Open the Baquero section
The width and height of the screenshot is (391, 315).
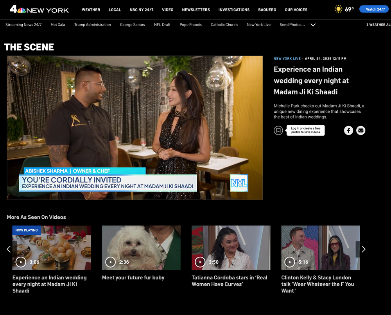point(267,10)
